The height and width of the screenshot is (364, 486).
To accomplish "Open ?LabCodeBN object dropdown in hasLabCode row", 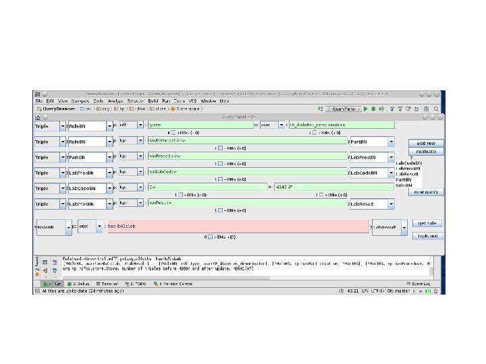I will tap(391, 173).
